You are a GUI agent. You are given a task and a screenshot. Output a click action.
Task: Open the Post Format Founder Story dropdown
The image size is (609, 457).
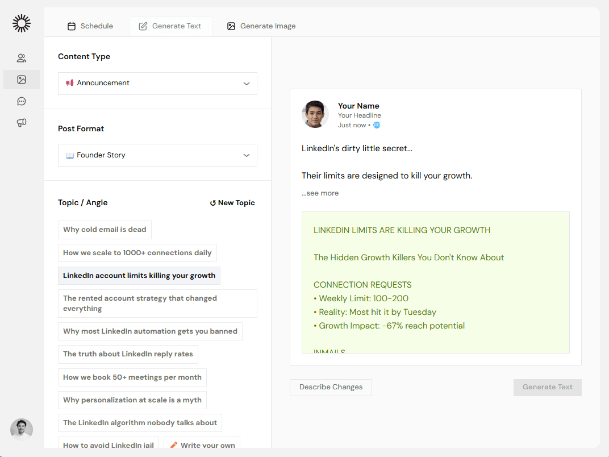click(x=158, y=155)
